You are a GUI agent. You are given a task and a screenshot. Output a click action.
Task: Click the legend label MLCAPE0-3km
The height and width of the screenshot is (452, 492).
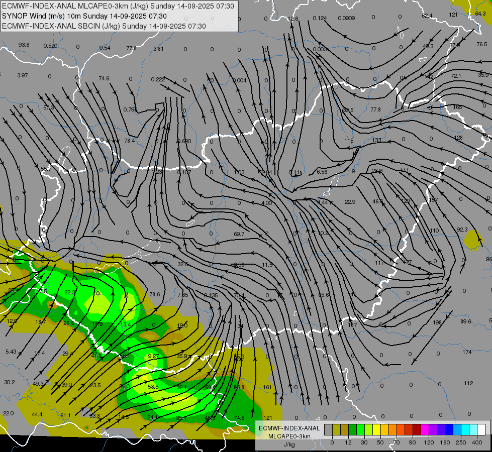click(x=289, y=436)
